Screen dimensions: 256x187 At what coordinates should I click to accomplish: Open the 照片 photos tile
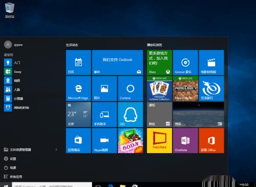(104, 89)
